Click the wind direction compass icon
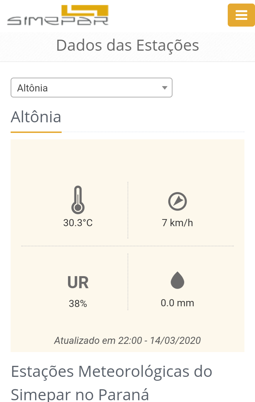Viewport: 255px width, 402px height. click(x=177, y=201)
